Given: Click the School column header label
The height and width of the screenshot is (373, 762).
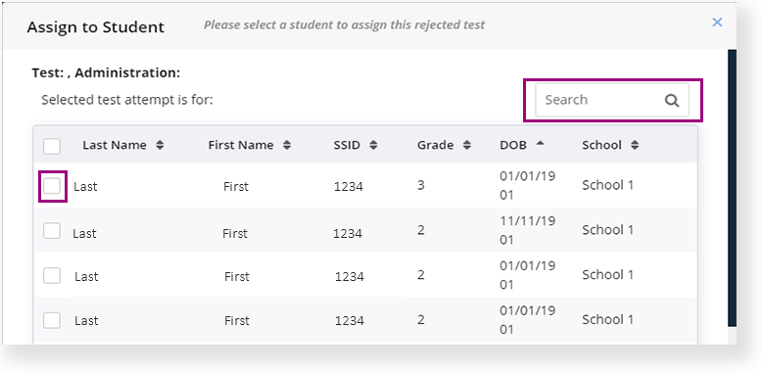Looking at the screenshot, I should tap(601, 145).
